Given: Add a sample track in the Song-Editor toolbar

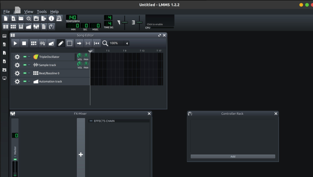Looking at the screenshot, I should (x=43, y=43).
